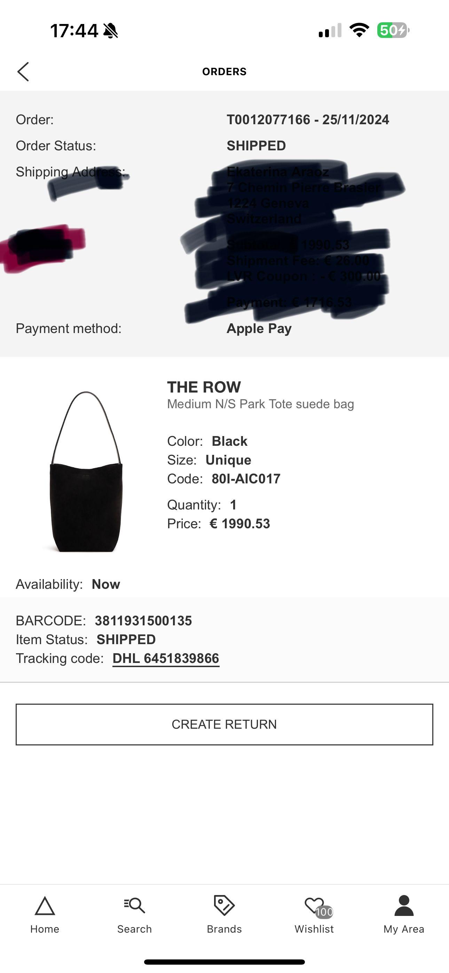Screen dimensions: 449x973
Task: Tap the black suede tote bag image
Action: (86, 472)
